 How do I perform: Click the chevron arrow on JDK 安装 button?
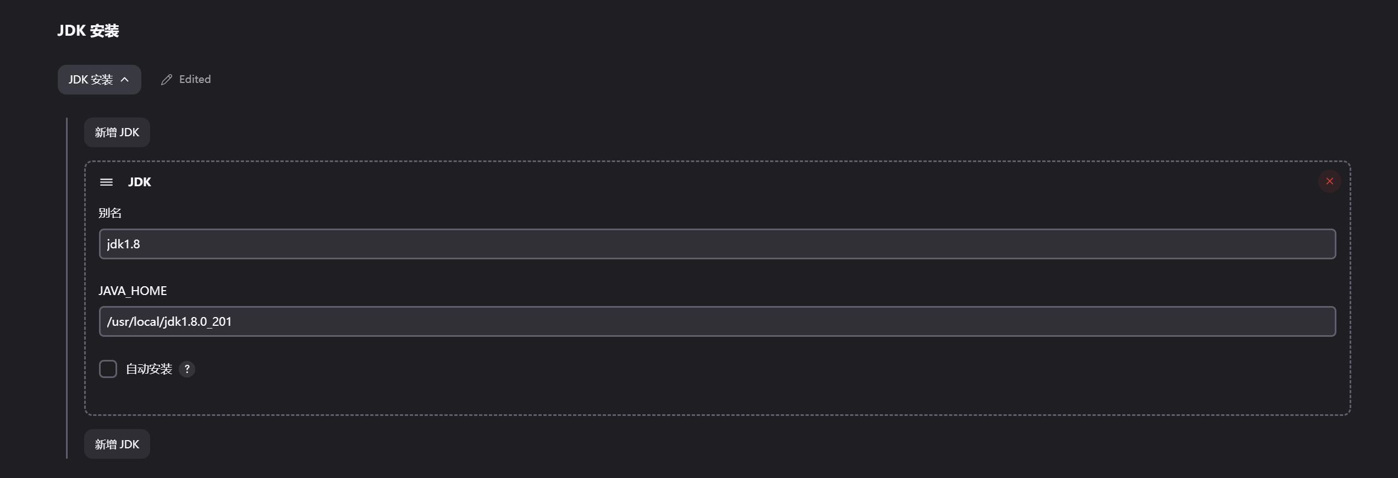pos(125,80)
